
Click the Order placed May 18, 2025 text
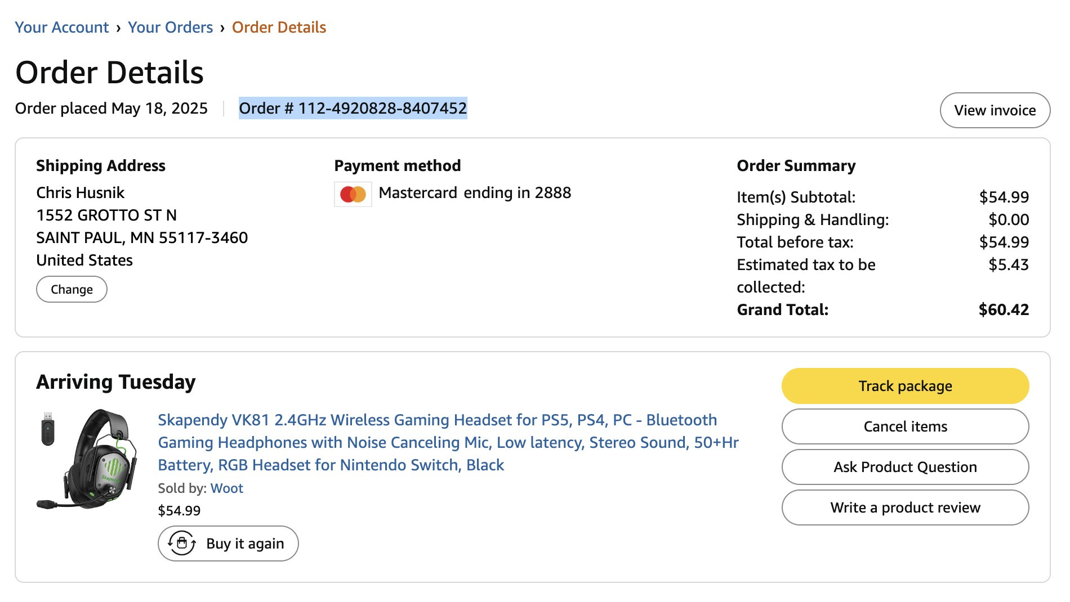tap(112, 108)
